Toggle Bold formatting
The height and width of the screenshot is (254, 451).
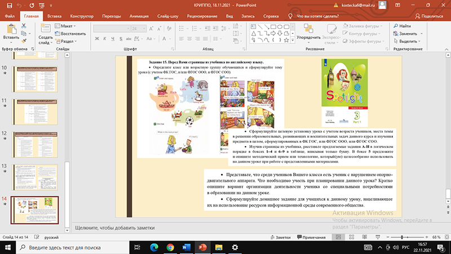(97, 38)
